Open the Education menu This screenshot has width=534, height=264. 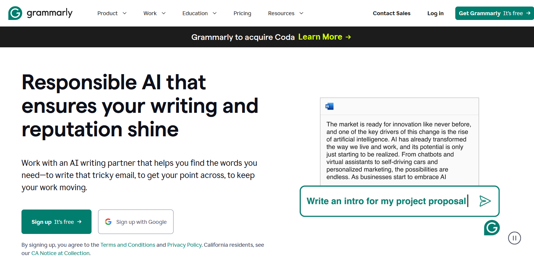(x=195, y=13)
